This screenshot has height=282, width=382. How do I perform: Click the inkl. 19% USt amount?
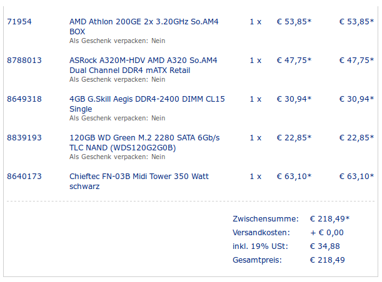coord(324,246)
